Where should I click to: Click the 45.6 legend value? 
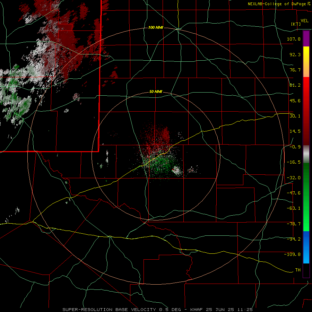295,101
